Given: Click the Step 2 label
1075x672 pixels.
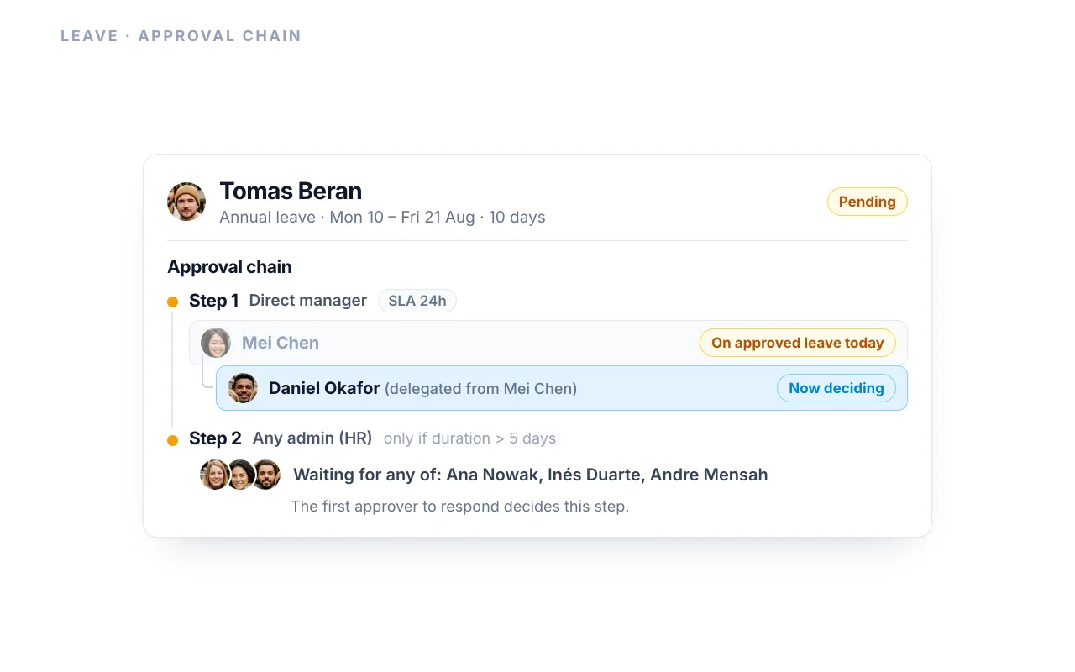Looking at the screenshot, I should click(x=215, y=438).
